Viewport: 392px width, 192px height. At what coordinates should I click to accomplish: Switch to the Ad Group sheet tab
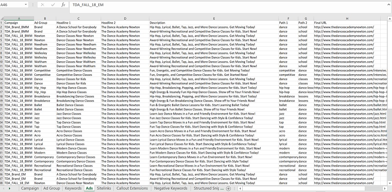pos(51,188)
